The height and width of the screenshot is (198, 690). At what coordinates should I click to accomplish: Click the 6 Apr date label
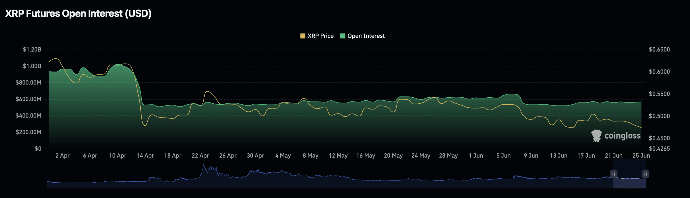tap(90, 155)
